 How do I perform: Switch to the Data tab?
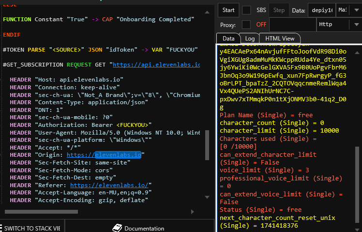(x=228, y=39)
